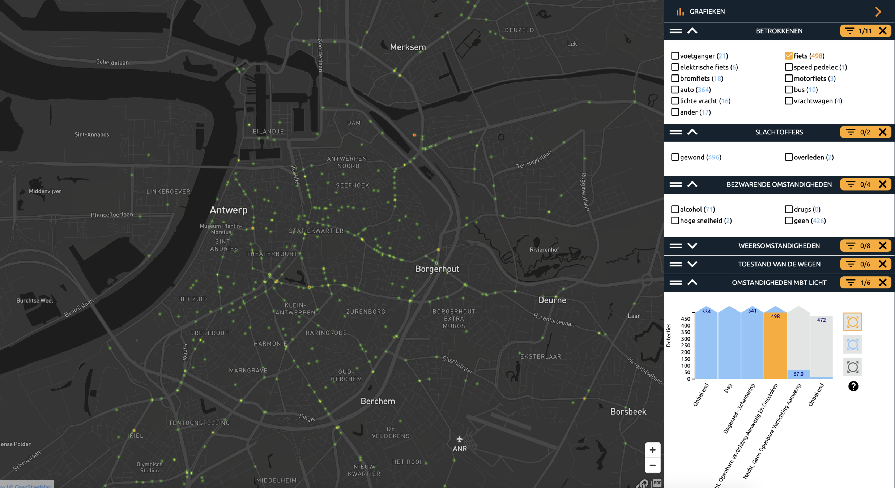Export the map as PDF
Viewport: 895px width, 488px height.
(x=657, y=483)
